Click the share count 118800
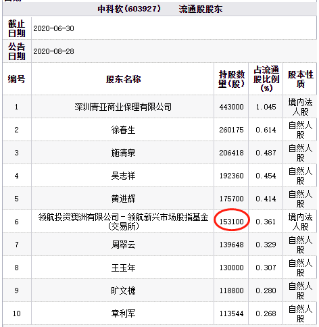Viewport: 319px width, 327px height. tap(231, 291)
